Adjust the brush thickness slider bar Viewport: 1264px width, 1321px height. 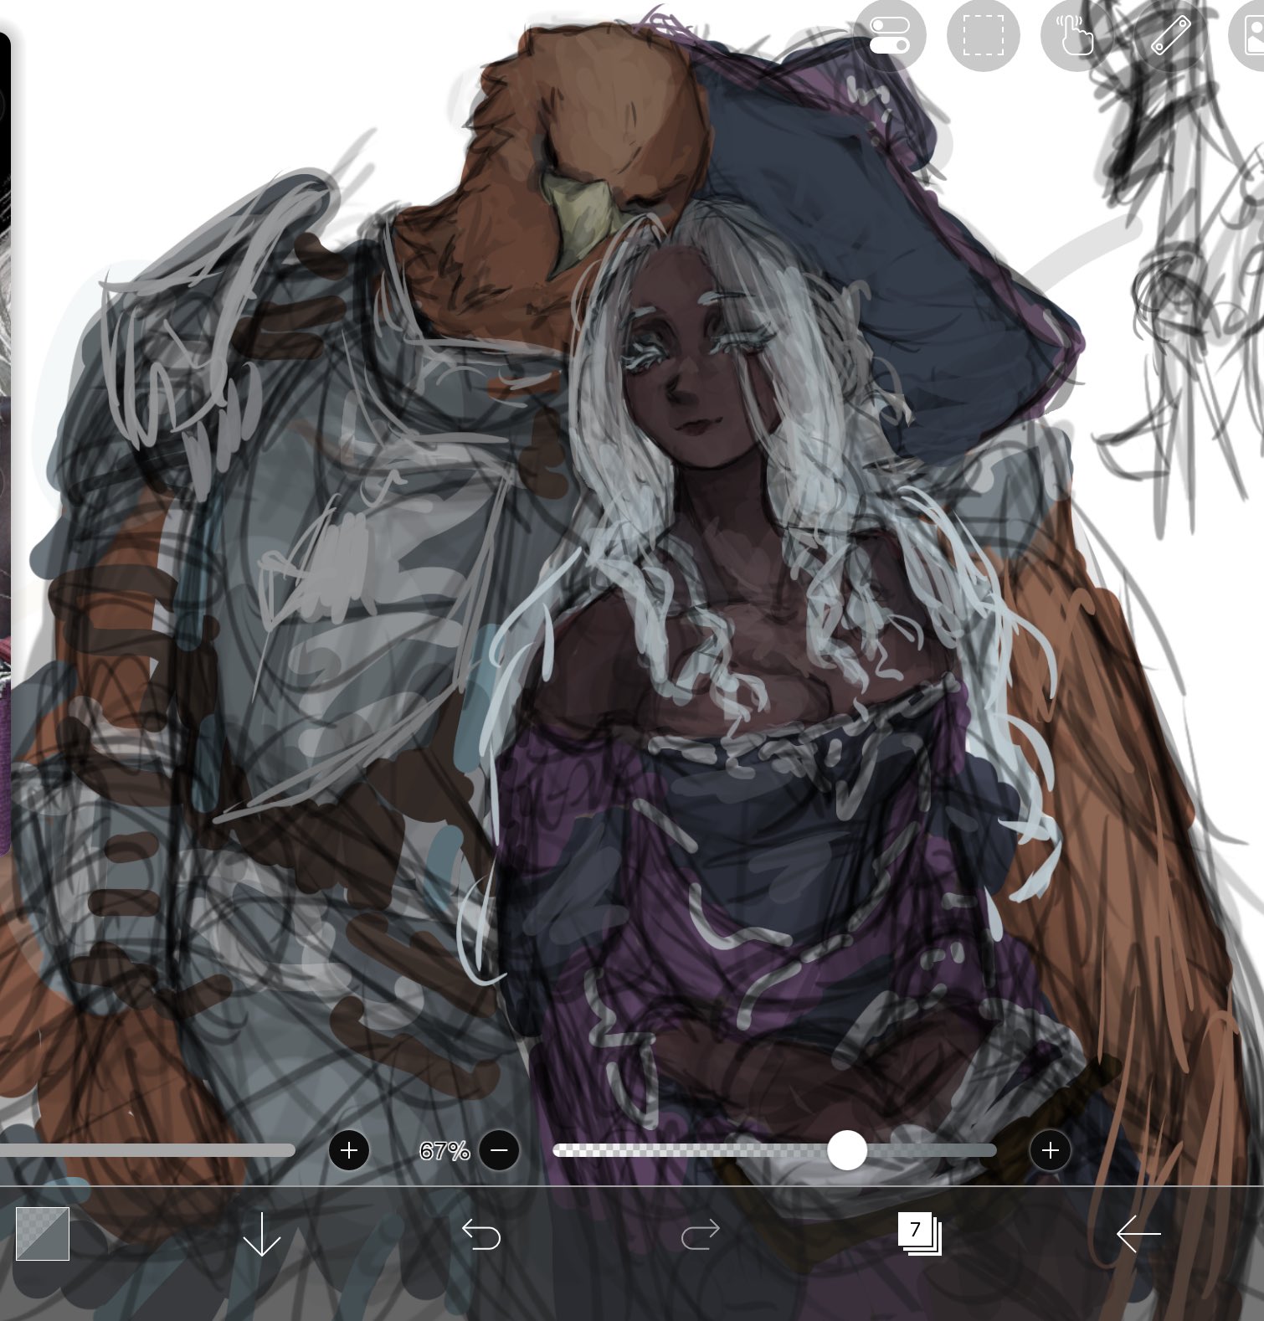[x=147, y=1150]
